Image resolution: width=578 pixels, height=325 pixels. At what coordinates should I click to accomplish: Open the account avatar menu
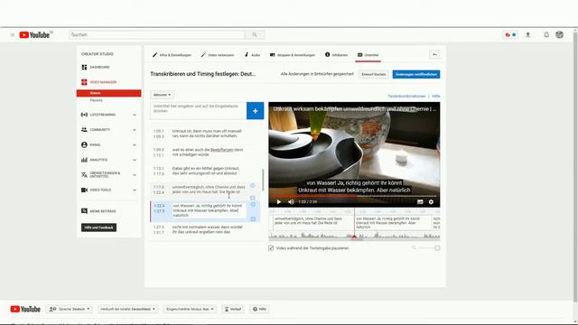(560, 34)
